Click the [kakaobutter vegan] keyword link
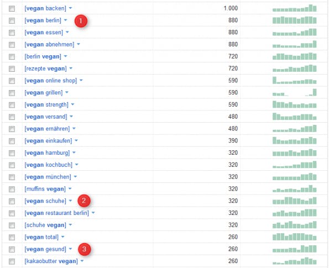This screenshot has width=329, height=268. 51,261
